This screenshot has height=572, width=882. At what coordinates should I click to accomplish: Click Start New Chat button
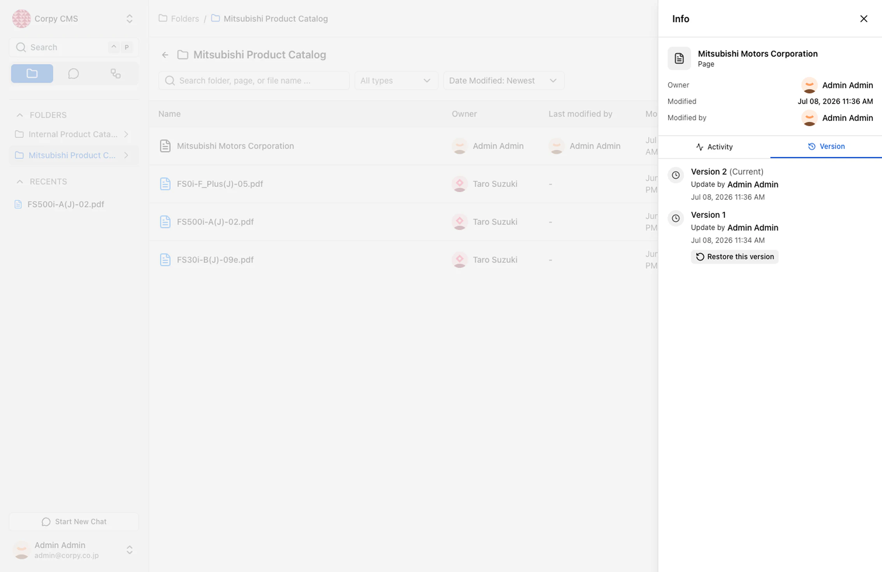[74, 521]
